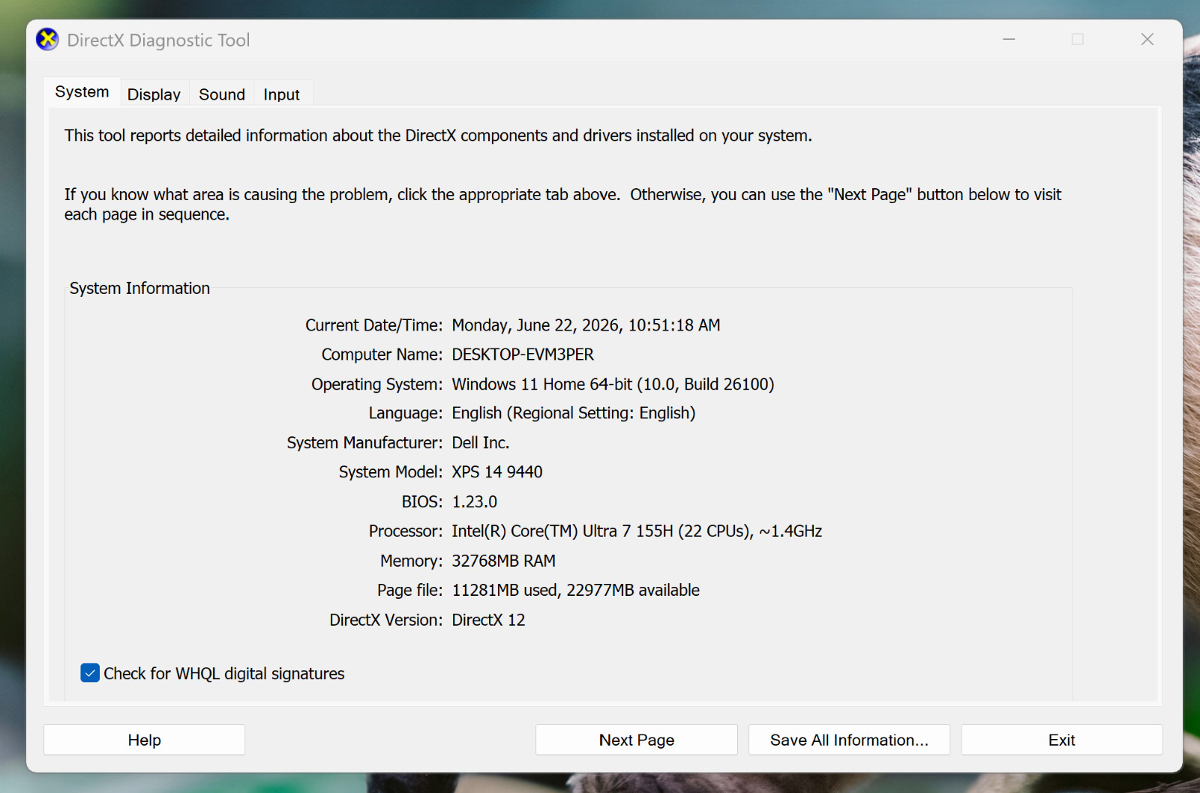Open the Sound tab
This screenshot has height=793, width=1200.
(x=222, y=94)
